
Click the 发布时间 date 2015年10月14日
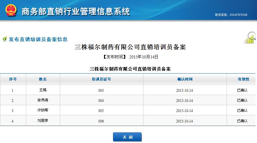click(x=144, y=57)
